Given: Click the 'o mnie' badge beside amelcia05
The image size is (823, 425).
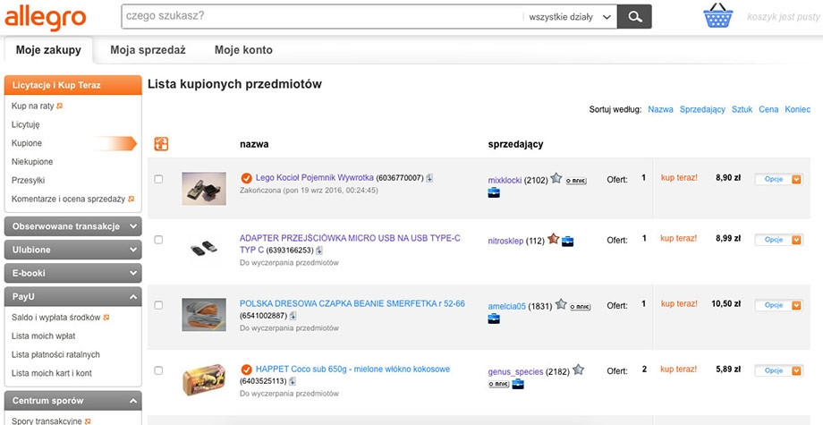Looking at the screenshot, I should [582, 305].
